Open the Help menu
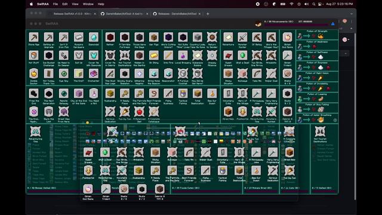The width and height of the screenshot is (382, 215). tap(101, 4)
